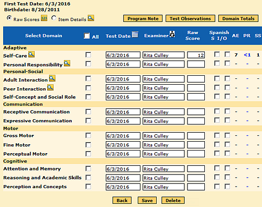Check the Adult Interaction domain checkbox
This screenshot has height=207, width=262.
[x=89, y=78]
